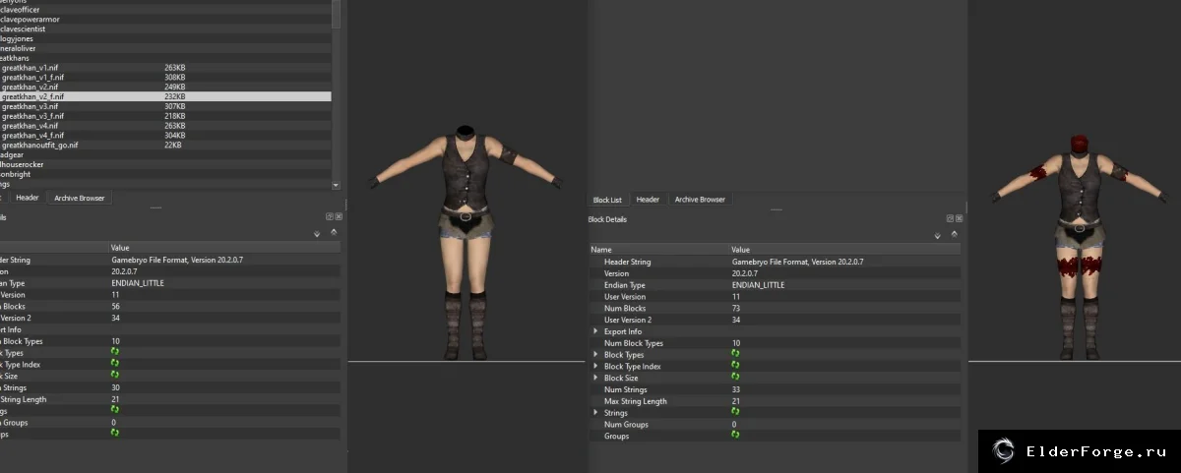Viewport: 1181px width, 473px height.
Task: Close the right Block Details panel
Action: point(959,218)
